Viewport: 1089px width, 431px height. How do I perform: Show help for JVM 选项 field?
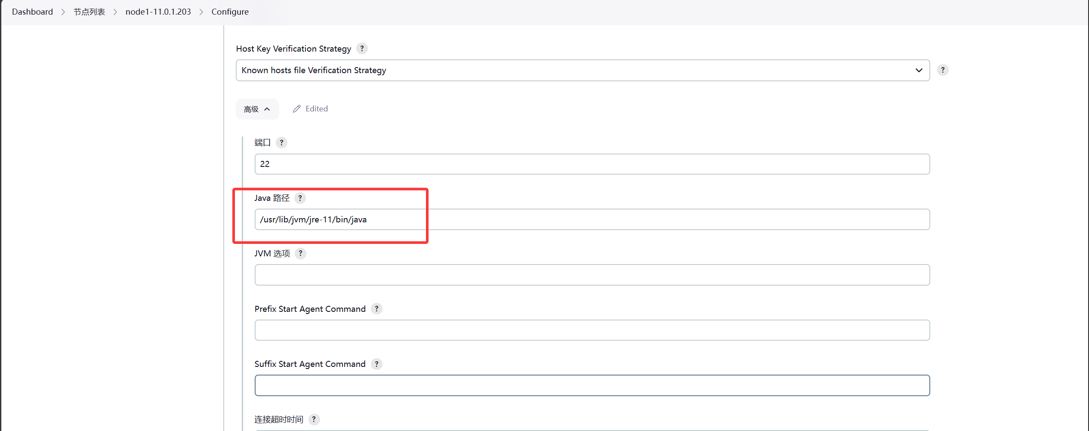(x=300, y=253)
